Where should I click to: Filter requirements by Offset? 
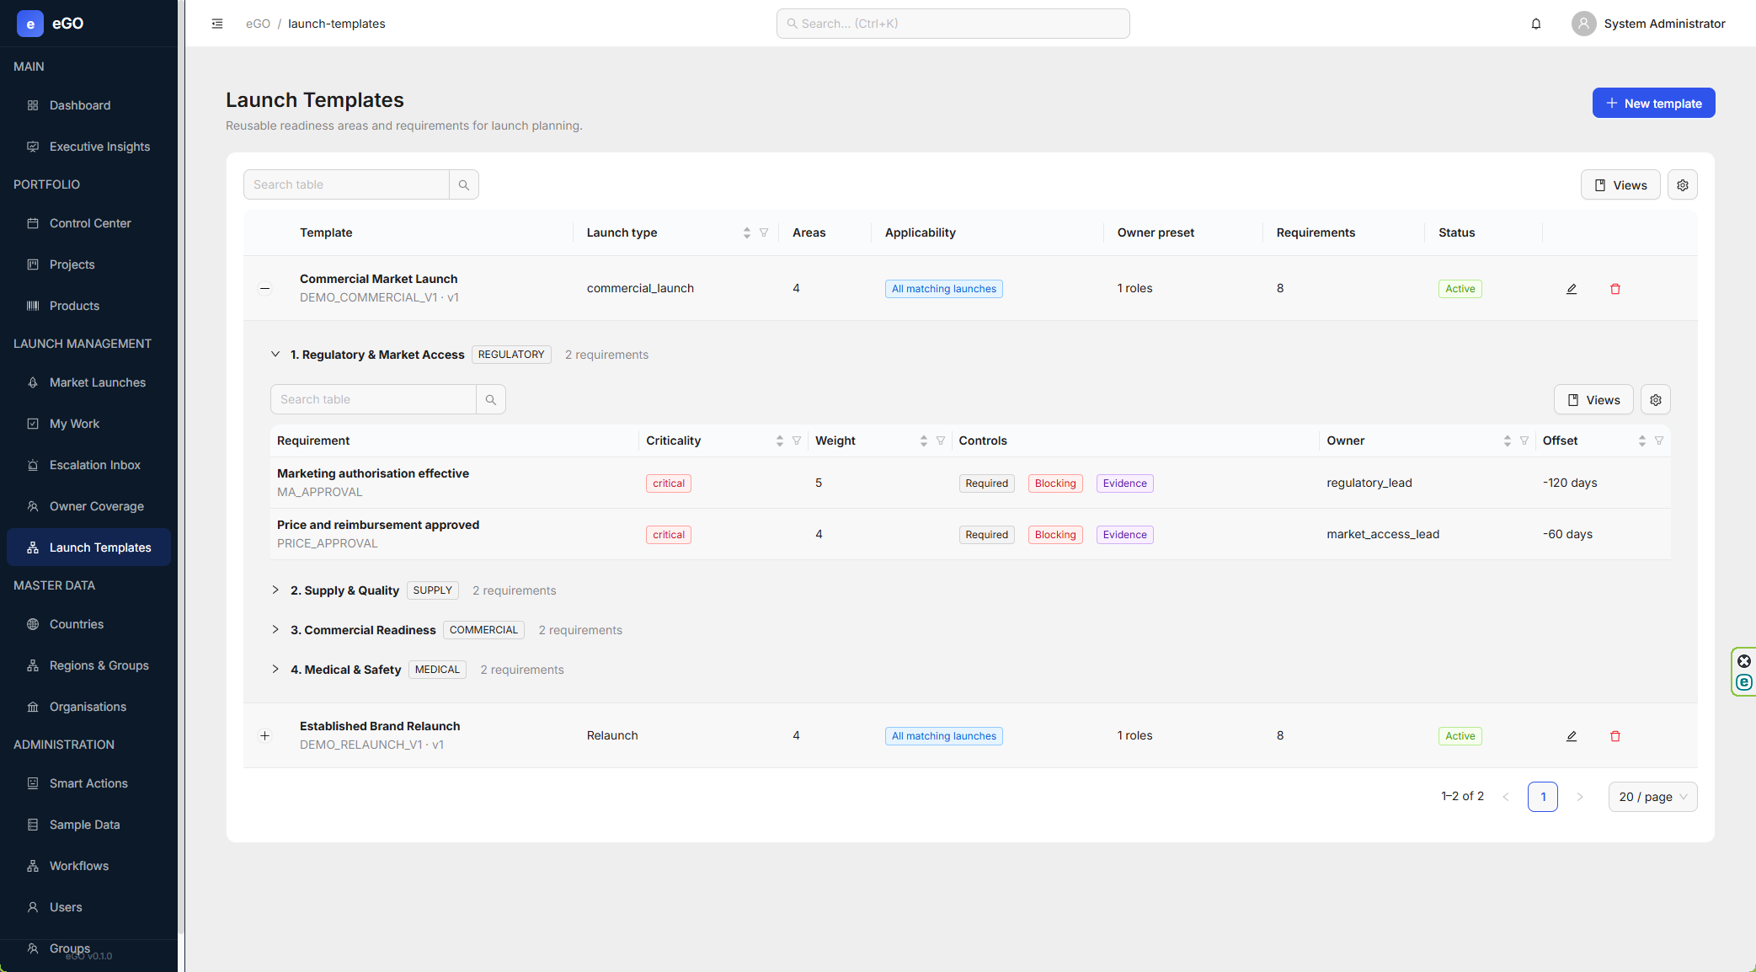1659,441
